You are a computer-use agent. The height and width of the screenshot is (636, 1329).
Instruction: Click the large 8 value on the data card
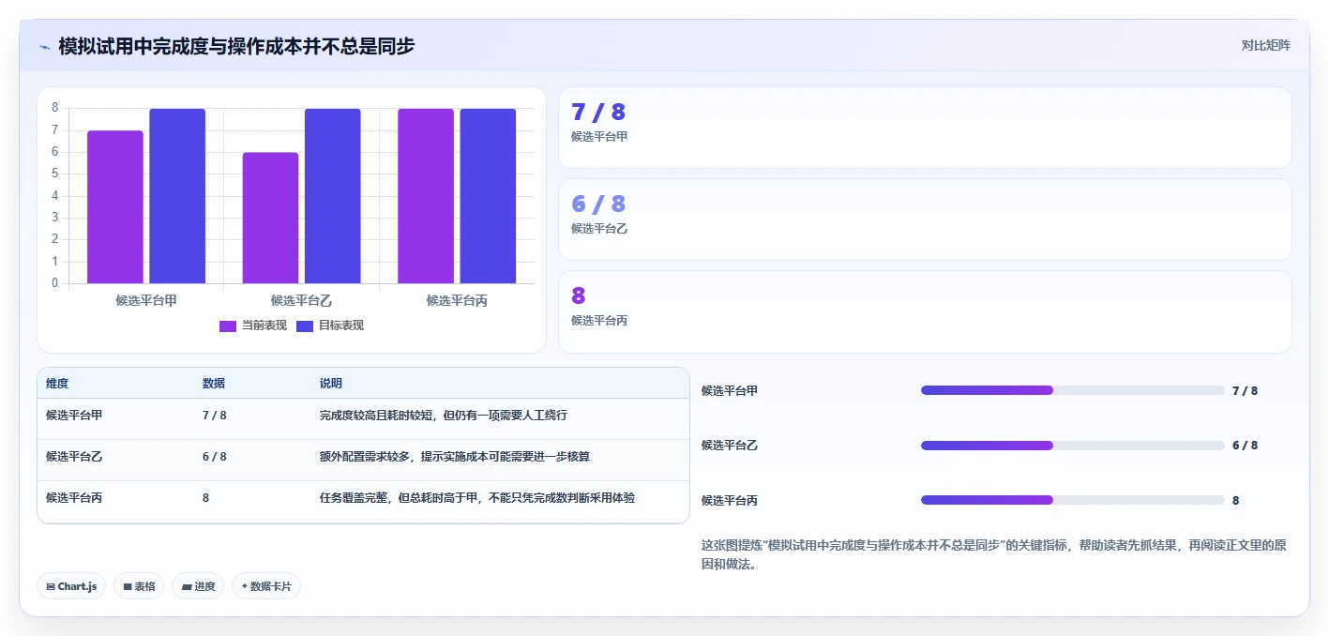tap(579, 296)
